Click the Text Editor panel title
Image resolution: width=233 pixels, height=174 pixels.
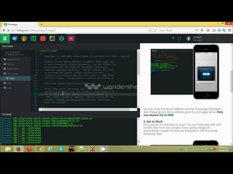coord(8,46)
